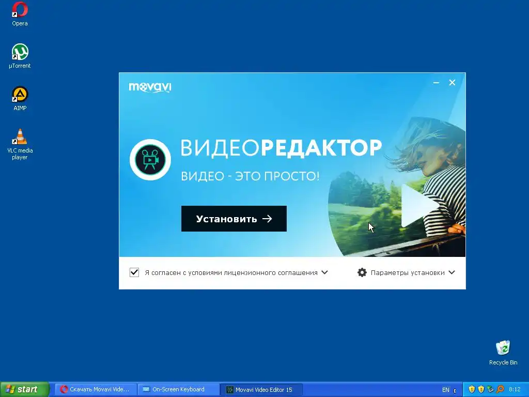Expand the license agreement text chevron
Viewport: 529px width, 397px height.
324,272
